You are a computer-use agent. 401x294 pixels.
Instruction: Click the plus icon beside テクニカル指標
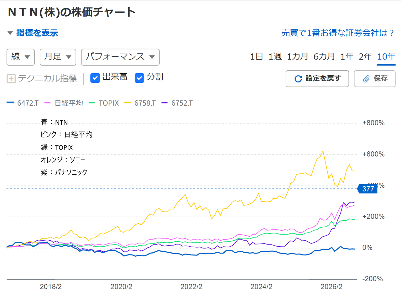point(11,78)
